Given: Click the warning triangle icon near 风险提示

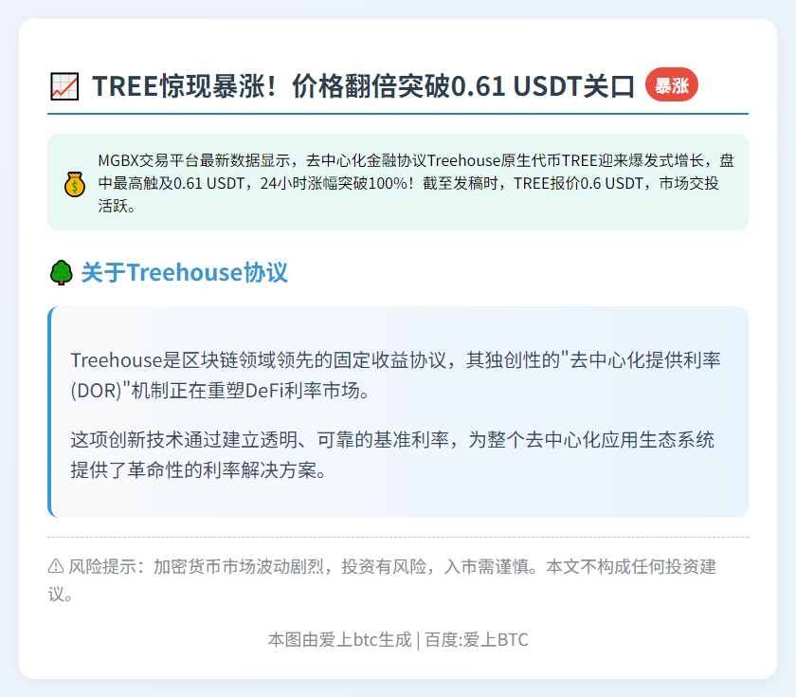Looking at the screenshot, I should [x=56, y=566].
